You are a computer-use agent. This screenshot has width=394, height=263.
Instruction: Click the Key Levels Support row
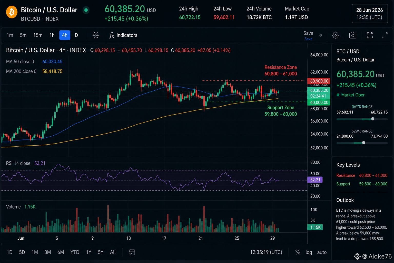click(x=362, y=184)
